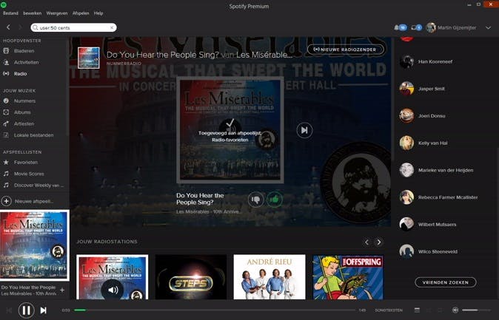Image resolution: width=499 pixels, height=320 pixels.
Task: Open friend Han Kooreneef
Action: 435,61
